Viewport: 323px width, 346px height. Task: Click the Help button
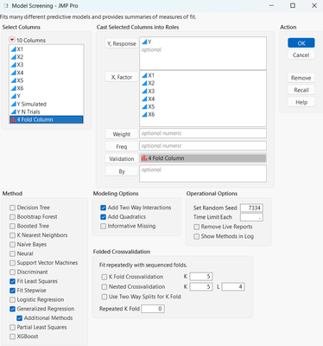tap(301, 102)
